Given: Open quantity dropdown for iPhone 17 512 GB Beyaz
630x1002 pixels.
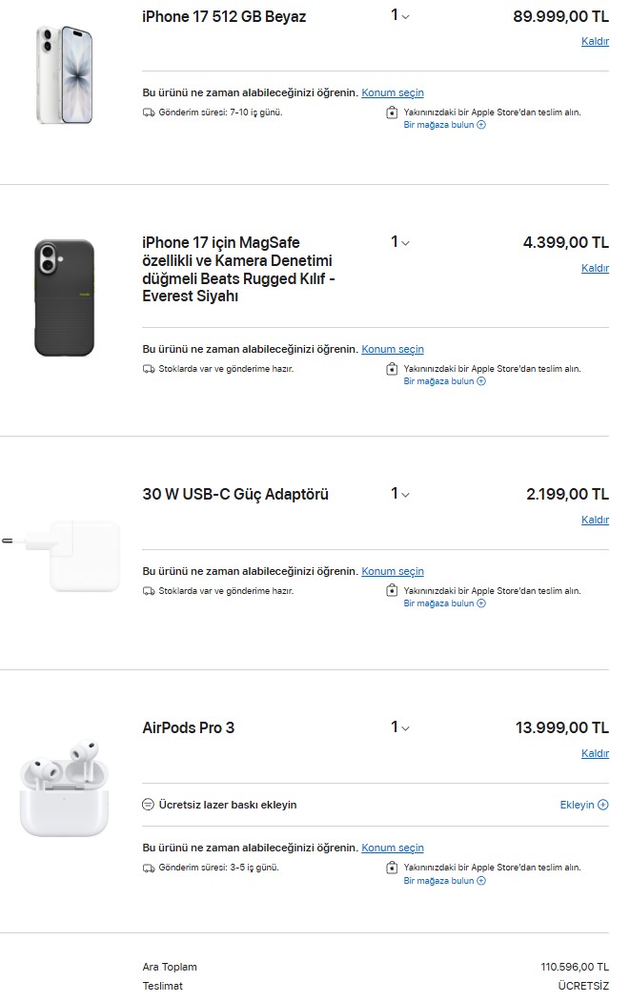Looking at the screenshot, I should (400, 16).
